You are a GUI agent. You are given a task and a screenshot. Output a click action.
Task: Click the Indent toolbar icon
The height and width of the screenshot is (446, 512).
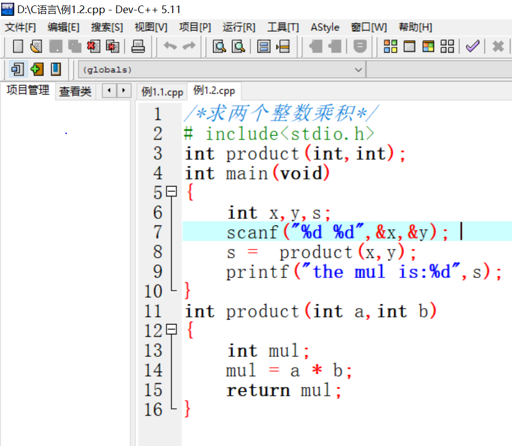(x=315, y=47)
